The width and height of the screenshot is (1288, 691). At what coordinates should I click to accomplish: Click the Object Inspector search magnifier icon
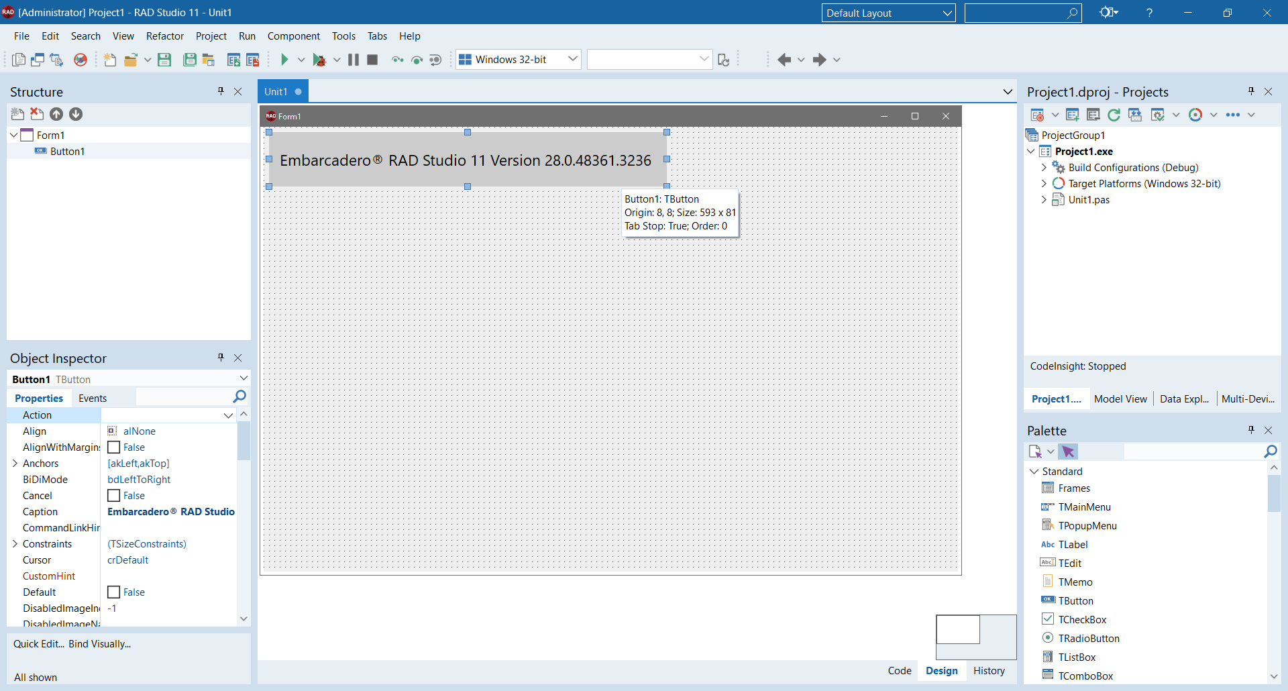click(x=239, y=397)
